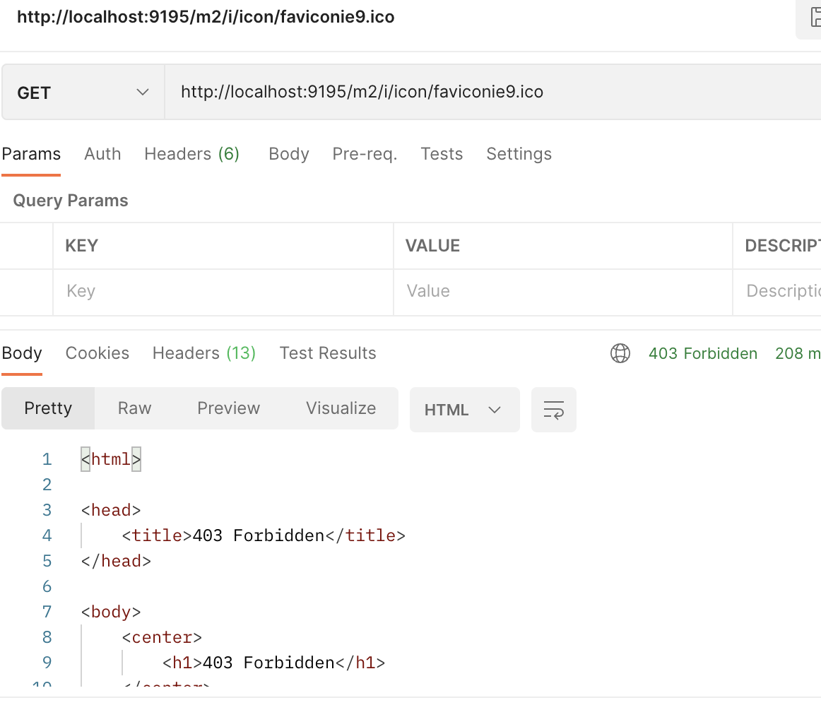821x705 pixels.
Task: Open the globe network info icon
Action: [620, 353]
